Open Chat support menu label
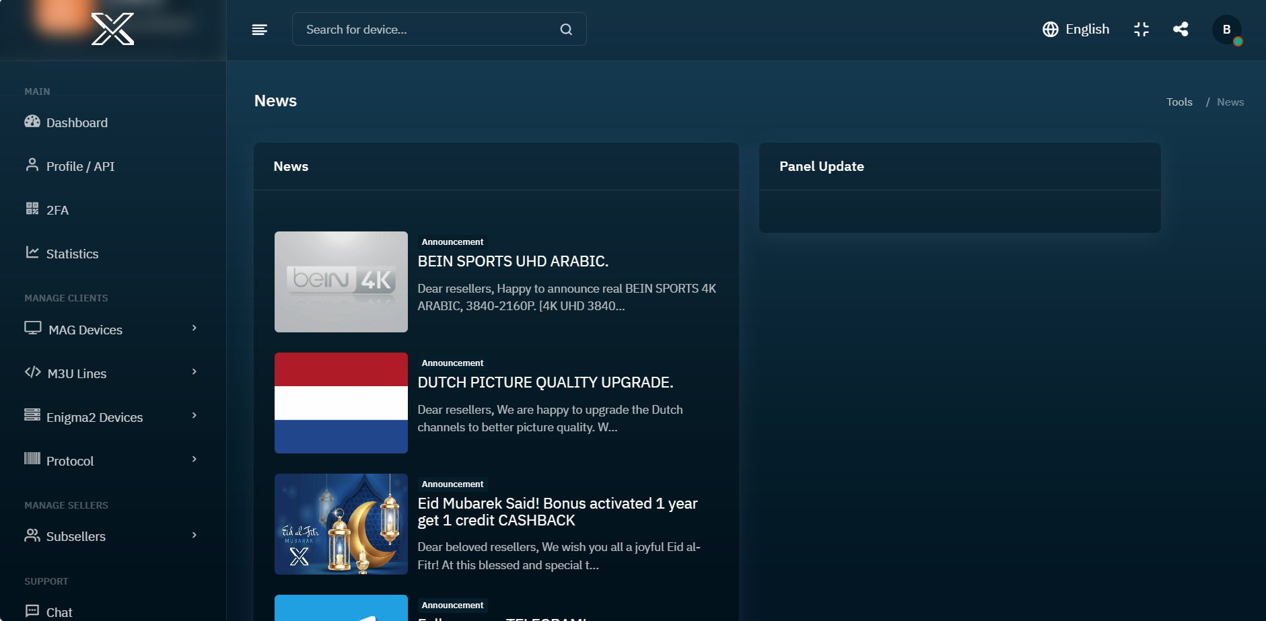The image size is (1266, 621). coord(59,612)
